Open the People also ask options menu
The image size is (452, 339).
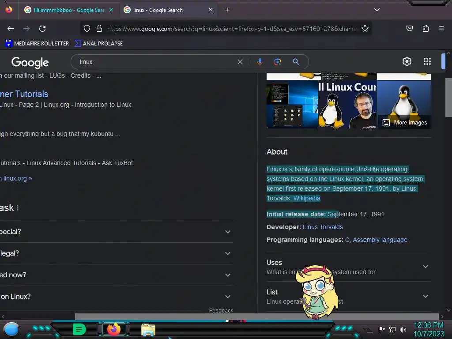tap(18, 208)
